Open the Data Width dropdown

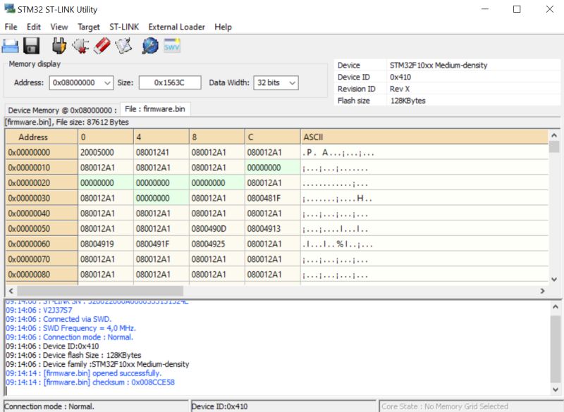(292, 82)
